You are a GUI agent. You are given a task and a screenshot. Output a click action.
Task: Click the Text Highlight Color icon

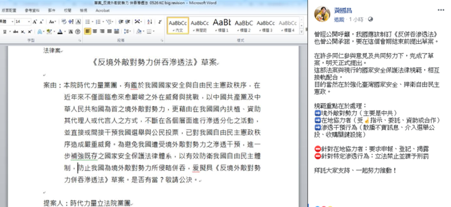49,31
